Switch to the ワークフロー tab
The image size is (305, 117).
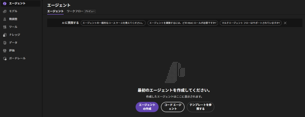pyautogui.click(x=75, y=11)
